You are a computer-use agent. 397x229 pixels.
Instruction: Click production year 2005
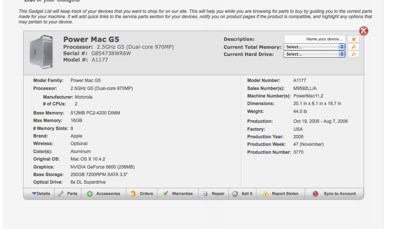(298, 137)
